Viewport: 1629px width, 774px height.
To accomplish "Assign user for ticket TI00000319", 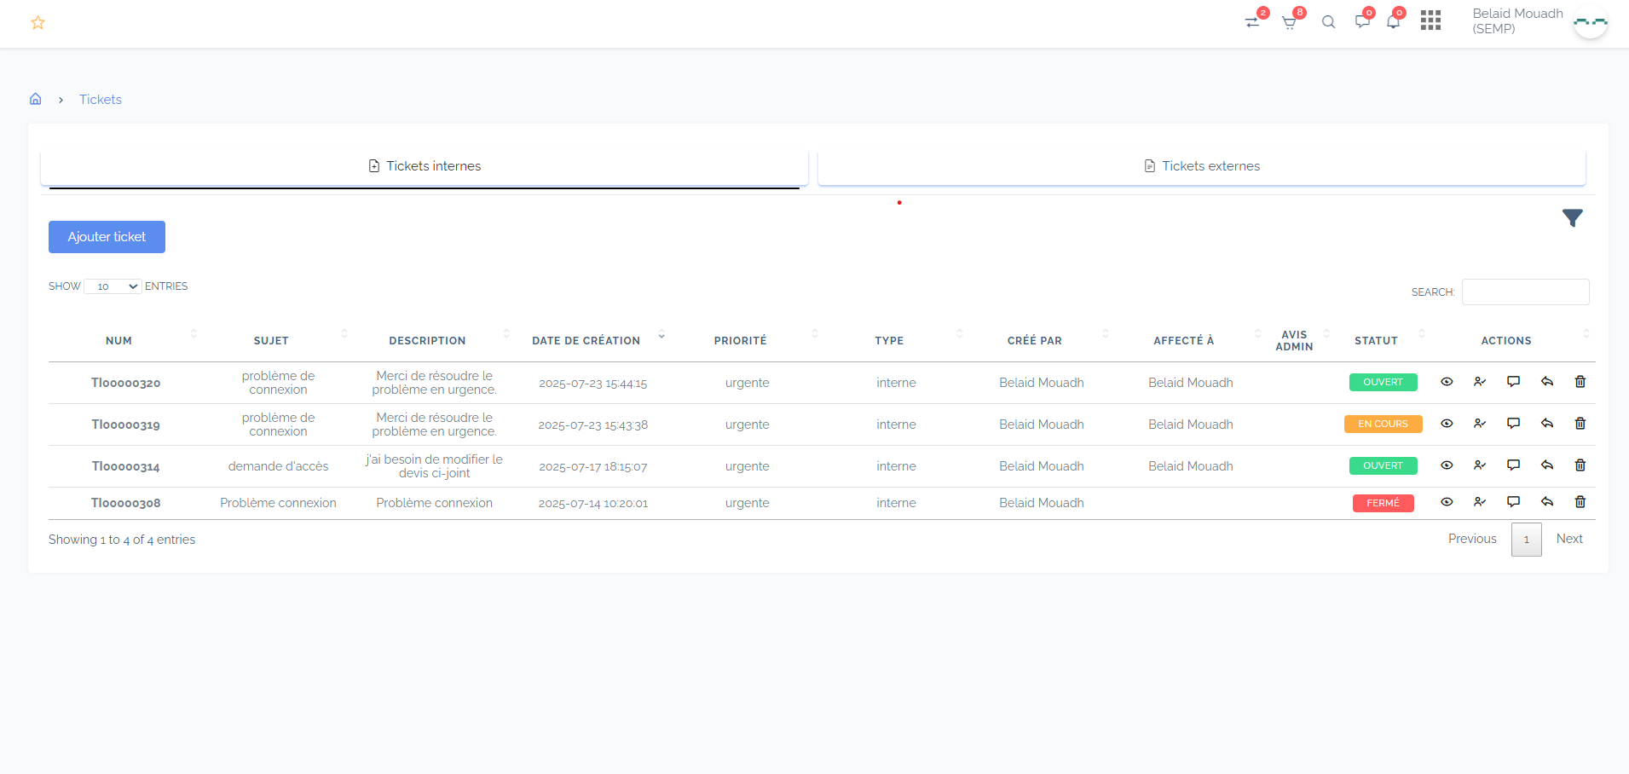I will [1480, 424].
